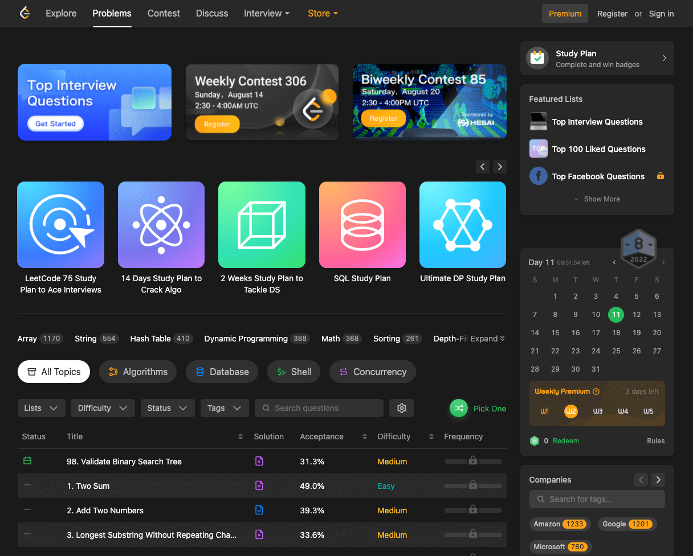
Task: Register for Biweekly Contest 85
Action: pos(384,118)
